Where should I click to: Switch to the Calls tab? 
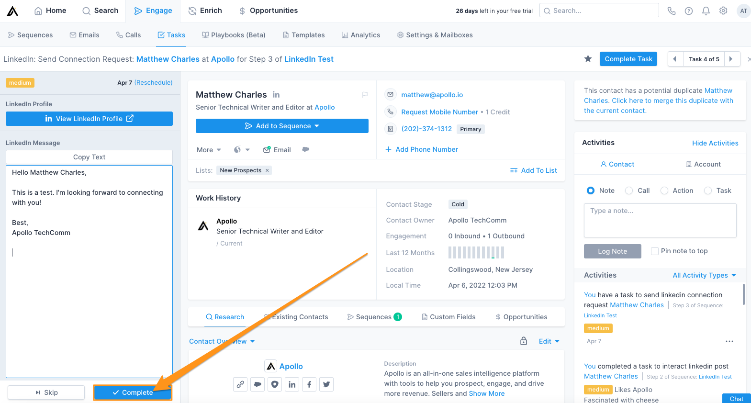128,35
